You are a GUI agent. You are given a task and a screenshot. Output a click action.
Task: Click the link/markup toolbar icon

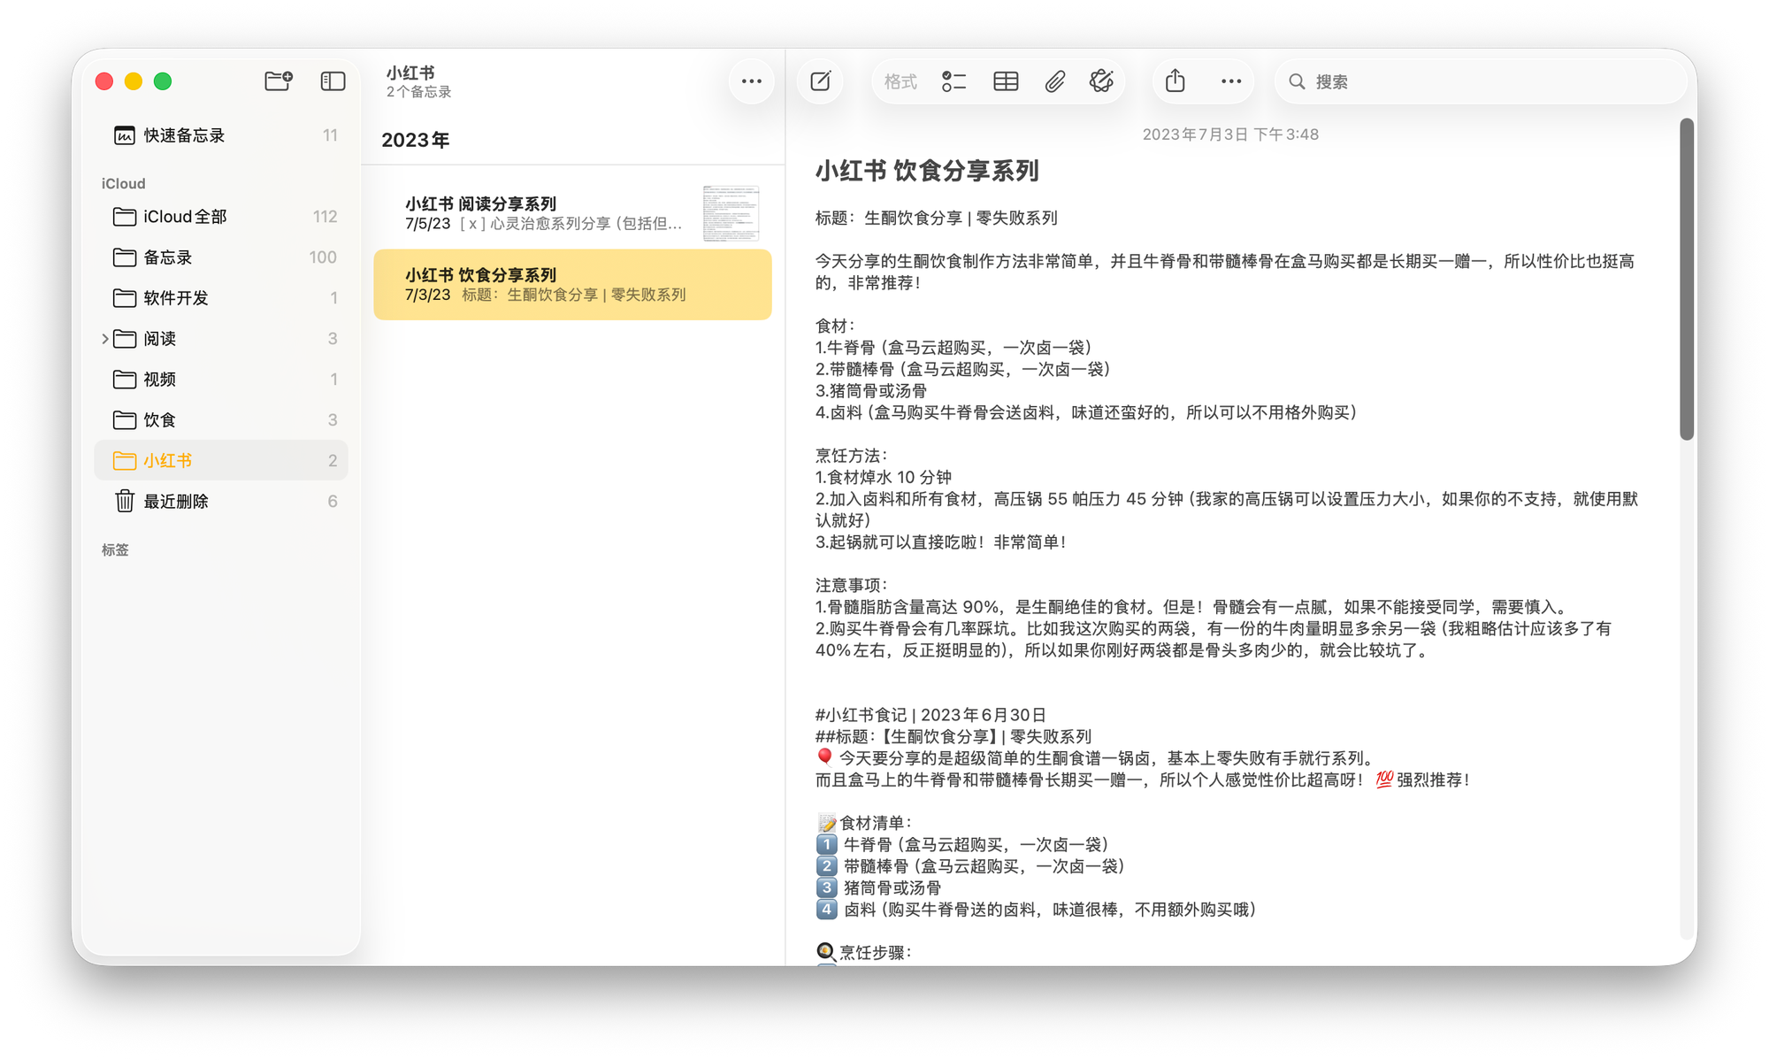tap(1101, 81)
